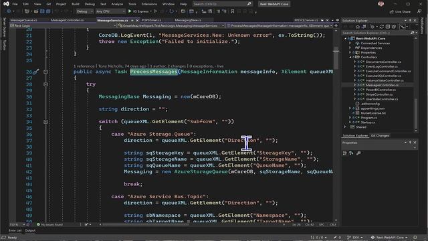The image size is (428, 241).
Task: Click Properties panel alphabetical sort icon
Action: click(351, 153)
